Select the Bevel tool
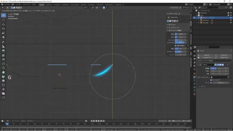Screen dimensions: 233x131 (x=4, y=60)
